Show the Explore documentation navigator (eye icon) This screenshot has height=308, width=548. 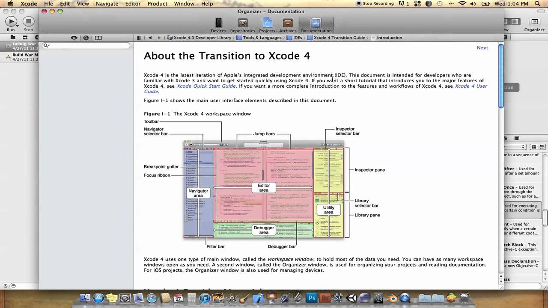tap(74, 38)
